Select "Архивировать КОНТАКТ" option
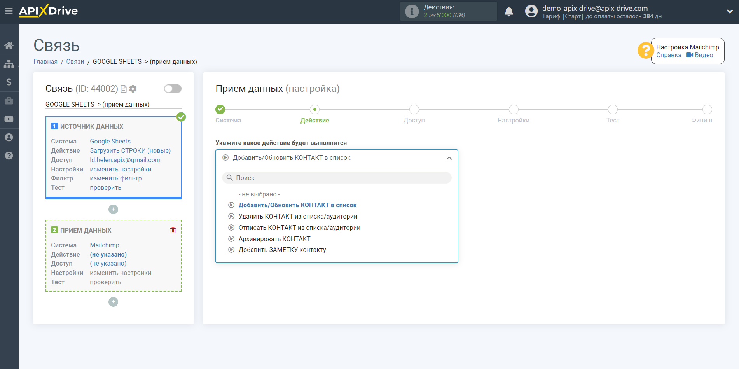 [274, 239]
